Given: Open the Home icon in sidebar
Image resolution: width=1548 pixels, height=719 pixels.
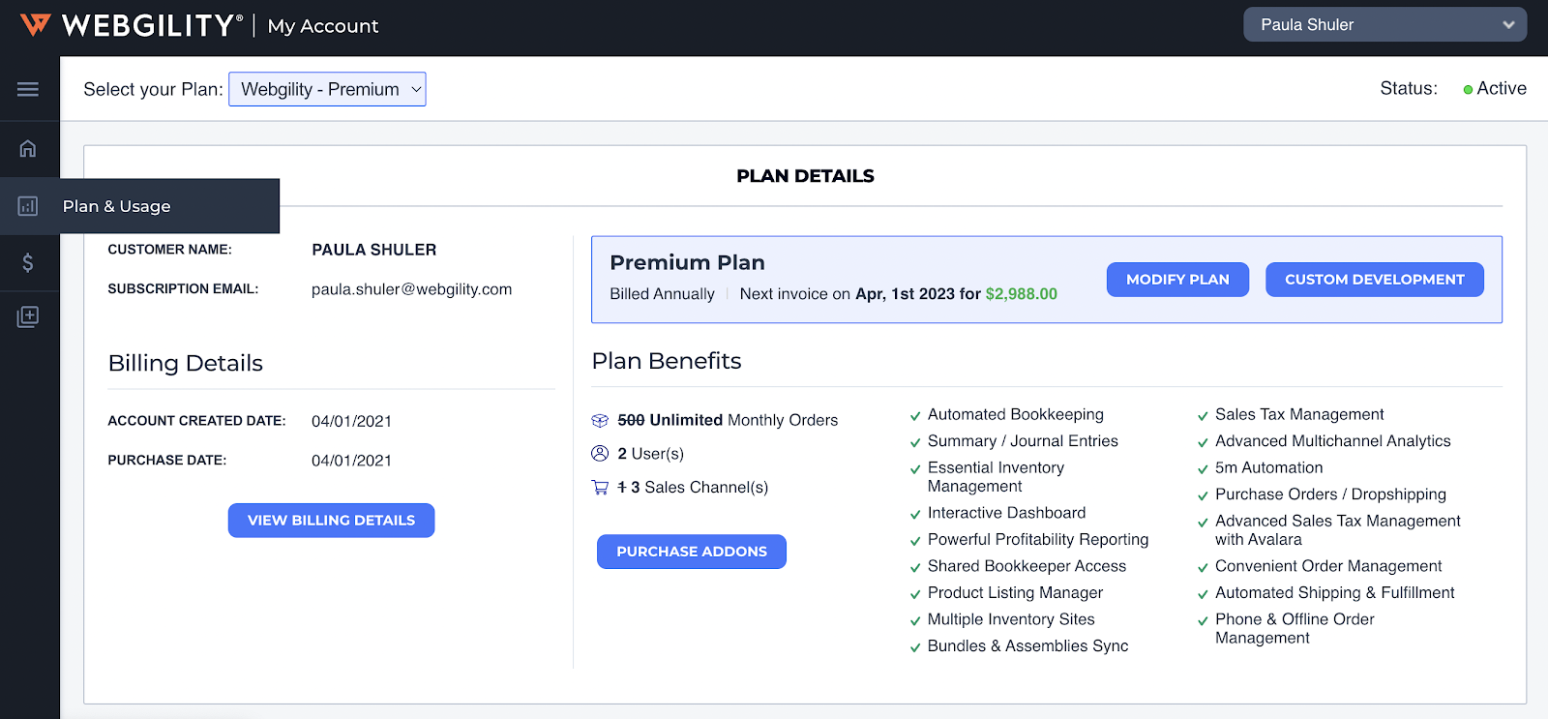Looking at the screenshot, I should click(x=28, y=148).
